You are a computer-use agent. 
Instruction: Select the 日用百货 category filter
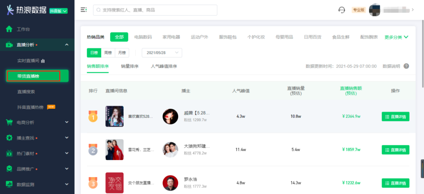click(313, 37)
